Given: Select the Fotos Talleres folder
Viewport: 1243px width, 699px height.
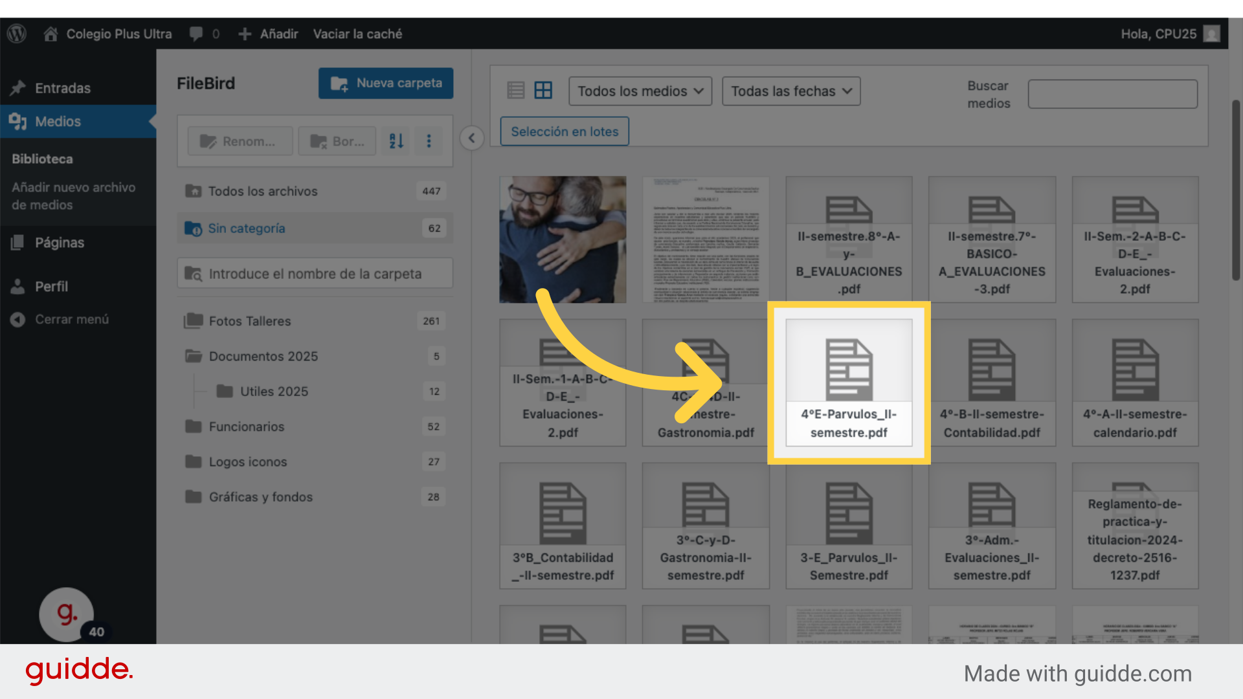Looking at the screenshot, I should click(x=249, y=321).
